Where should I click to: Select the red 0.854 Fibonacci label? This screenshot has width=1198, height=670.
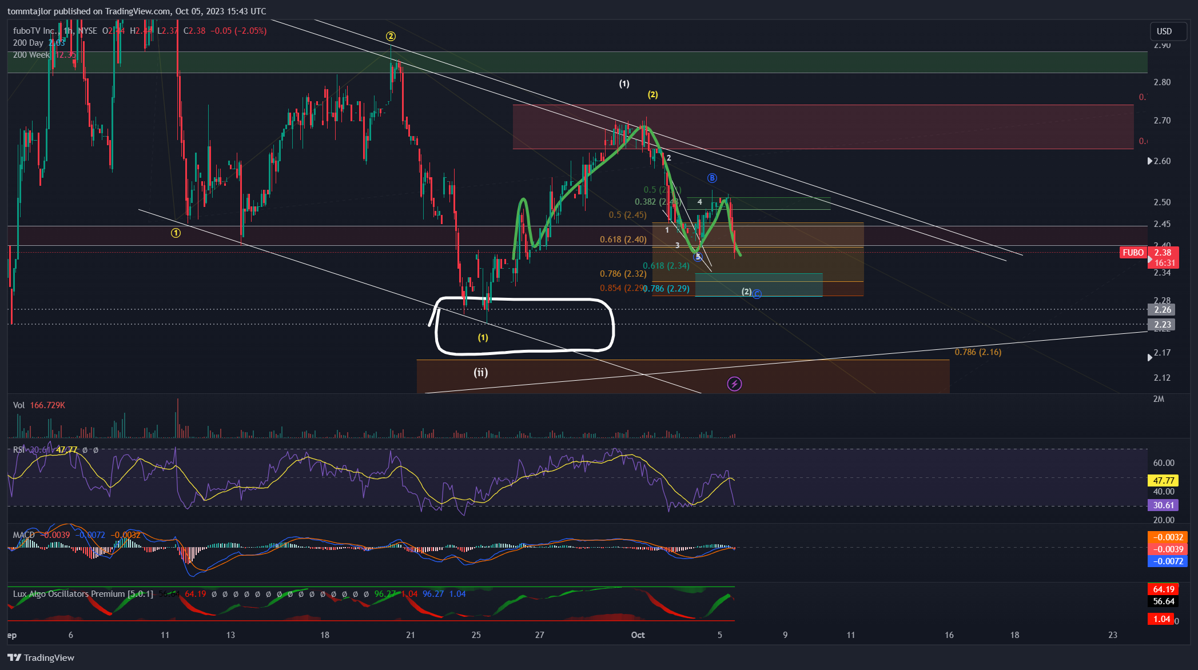(622, 288)
